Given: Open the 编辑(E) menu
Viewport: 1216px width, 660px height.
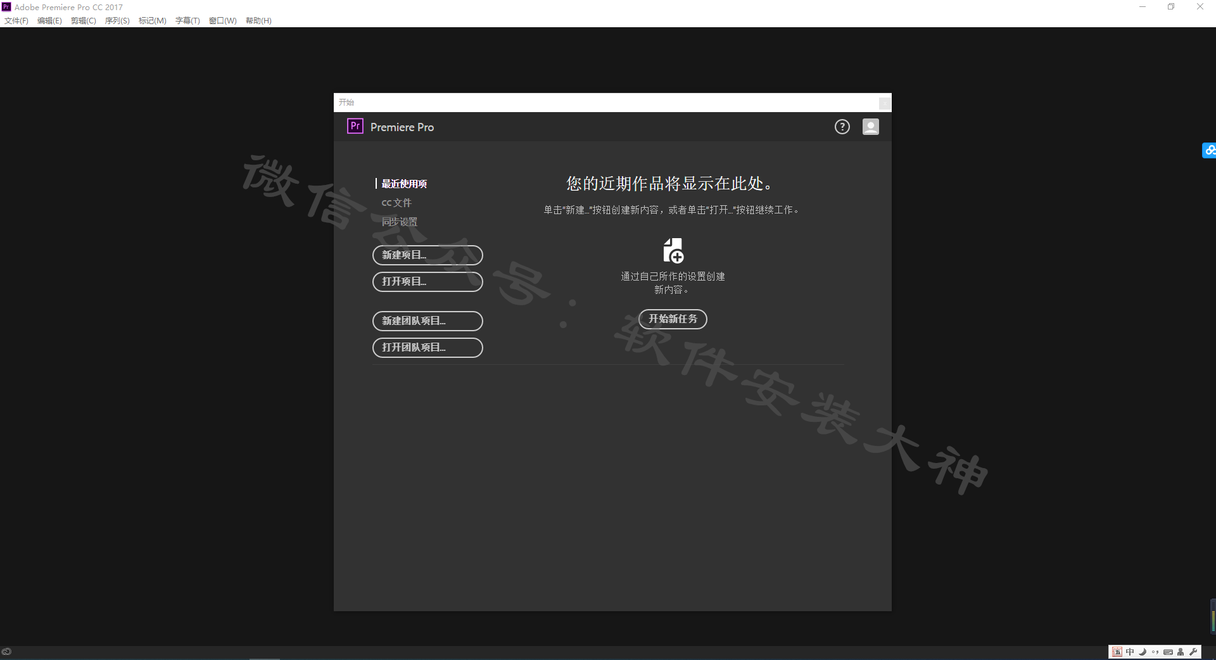Looking at the screenshot, I should click(x=49, y=21).
